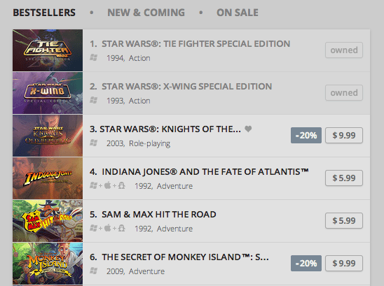Click the Windows icon under X-Wing Special Edition
Viewport: 384px width, 286px height.
click(x=94, y=100)
